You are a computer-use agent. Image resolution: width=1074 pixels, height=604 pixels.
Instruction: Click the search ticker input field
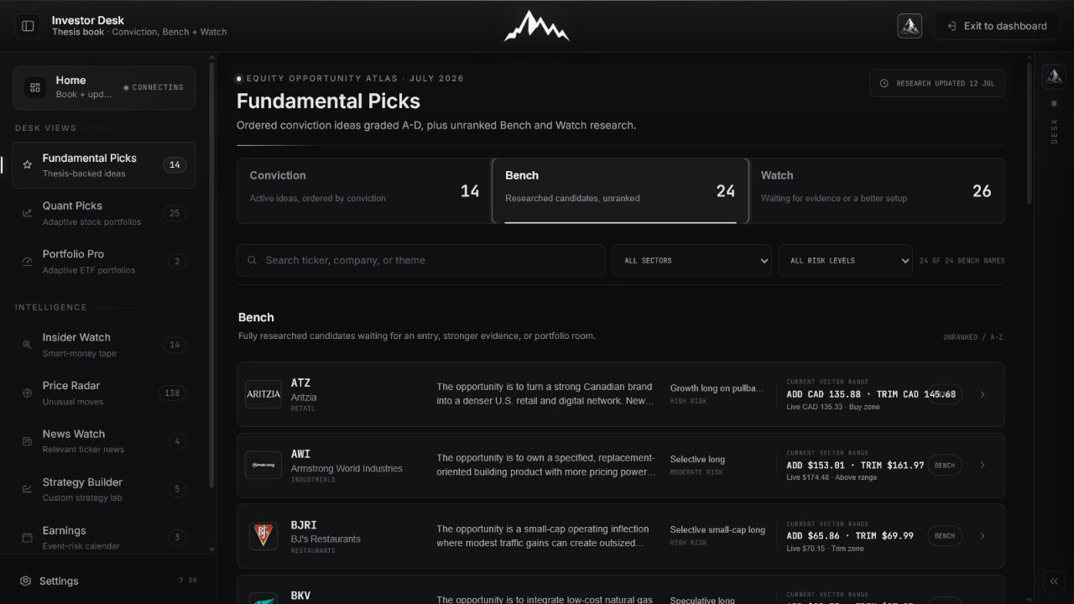(x=421, y=260)
